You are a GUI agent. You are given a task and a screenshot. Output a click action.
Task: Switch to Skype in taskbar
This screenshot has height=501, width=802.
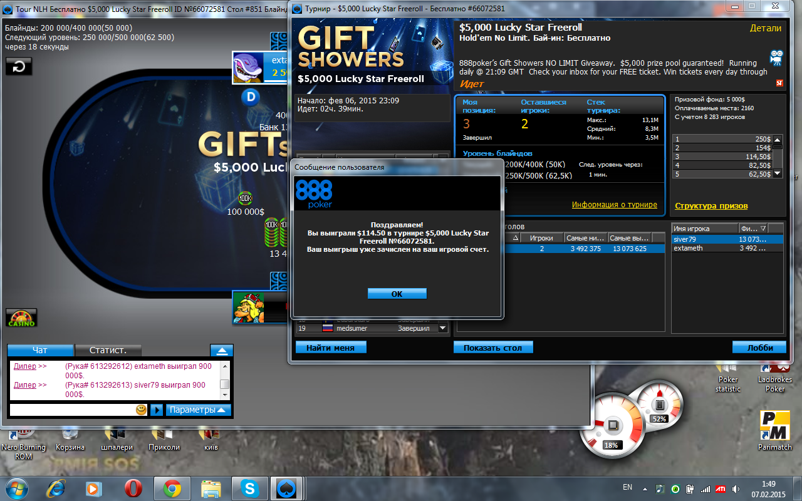[x=250, y=488]
